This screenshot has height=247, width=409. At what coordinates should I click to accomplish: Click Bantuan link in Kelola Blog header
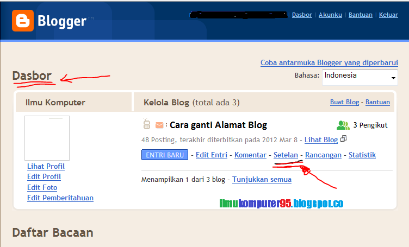tap(377, 102)
